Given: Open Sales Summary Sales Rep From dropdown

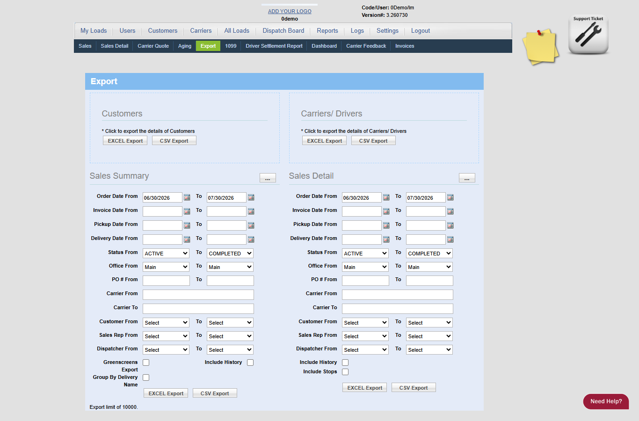Looking at the screenshot, I should pyautogui.click(x=166, y=336).
